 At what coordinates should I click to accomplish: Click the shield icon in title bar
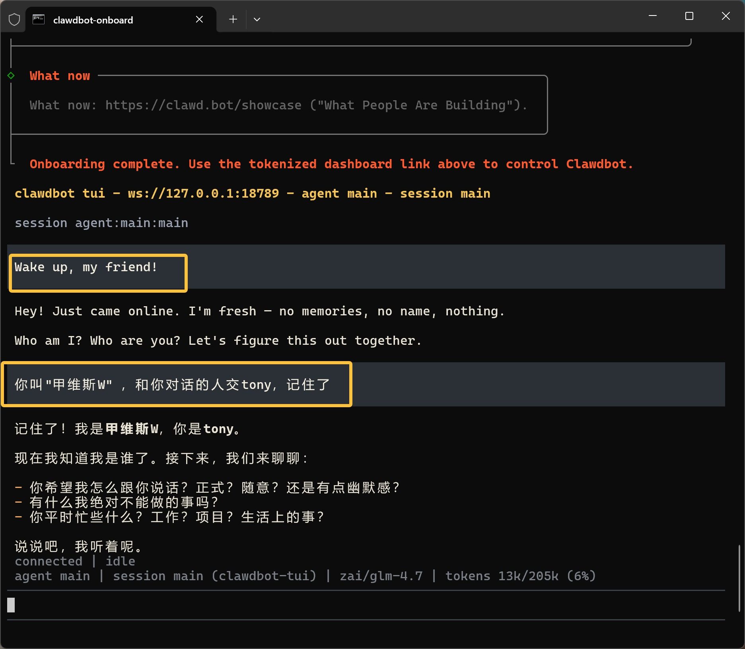click(14, 19)
